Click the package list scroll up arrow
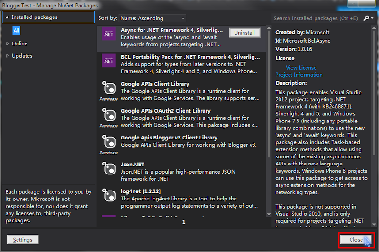The width and height of the screenshot is (379, 252). point(269,28)
